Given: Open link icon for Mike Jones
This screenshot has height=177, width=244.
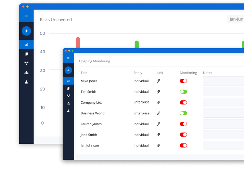Looking at the screenshot, I should pyautogui.click(x=158, y=81).
